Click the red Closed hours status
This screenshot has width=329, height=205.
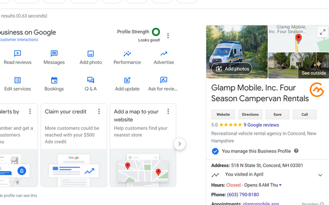tap(233, 185)
